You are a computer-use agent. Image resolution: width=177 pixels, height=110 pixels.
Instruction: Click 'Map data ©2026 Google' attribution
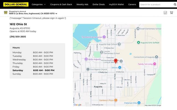(x=153, y=105)
